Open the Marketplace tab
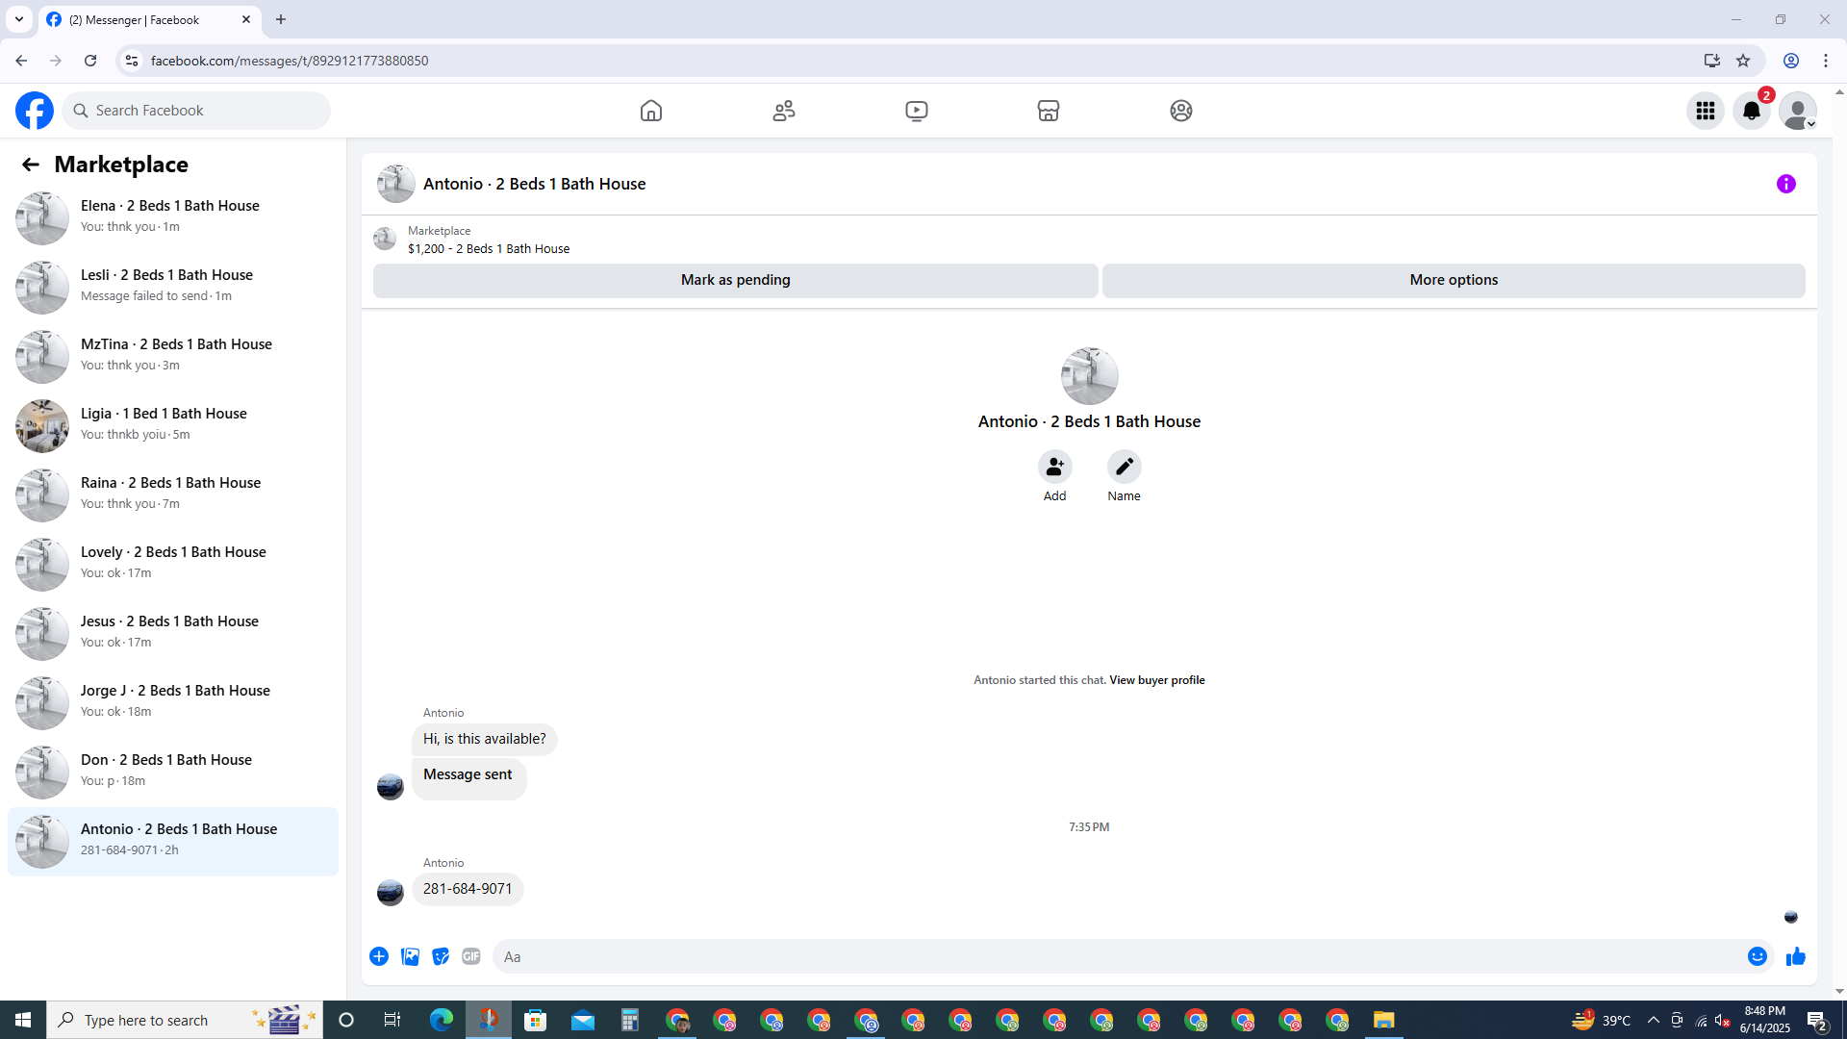The height and width of the screenshot is (1039, 1847). tap(1049, 111)
